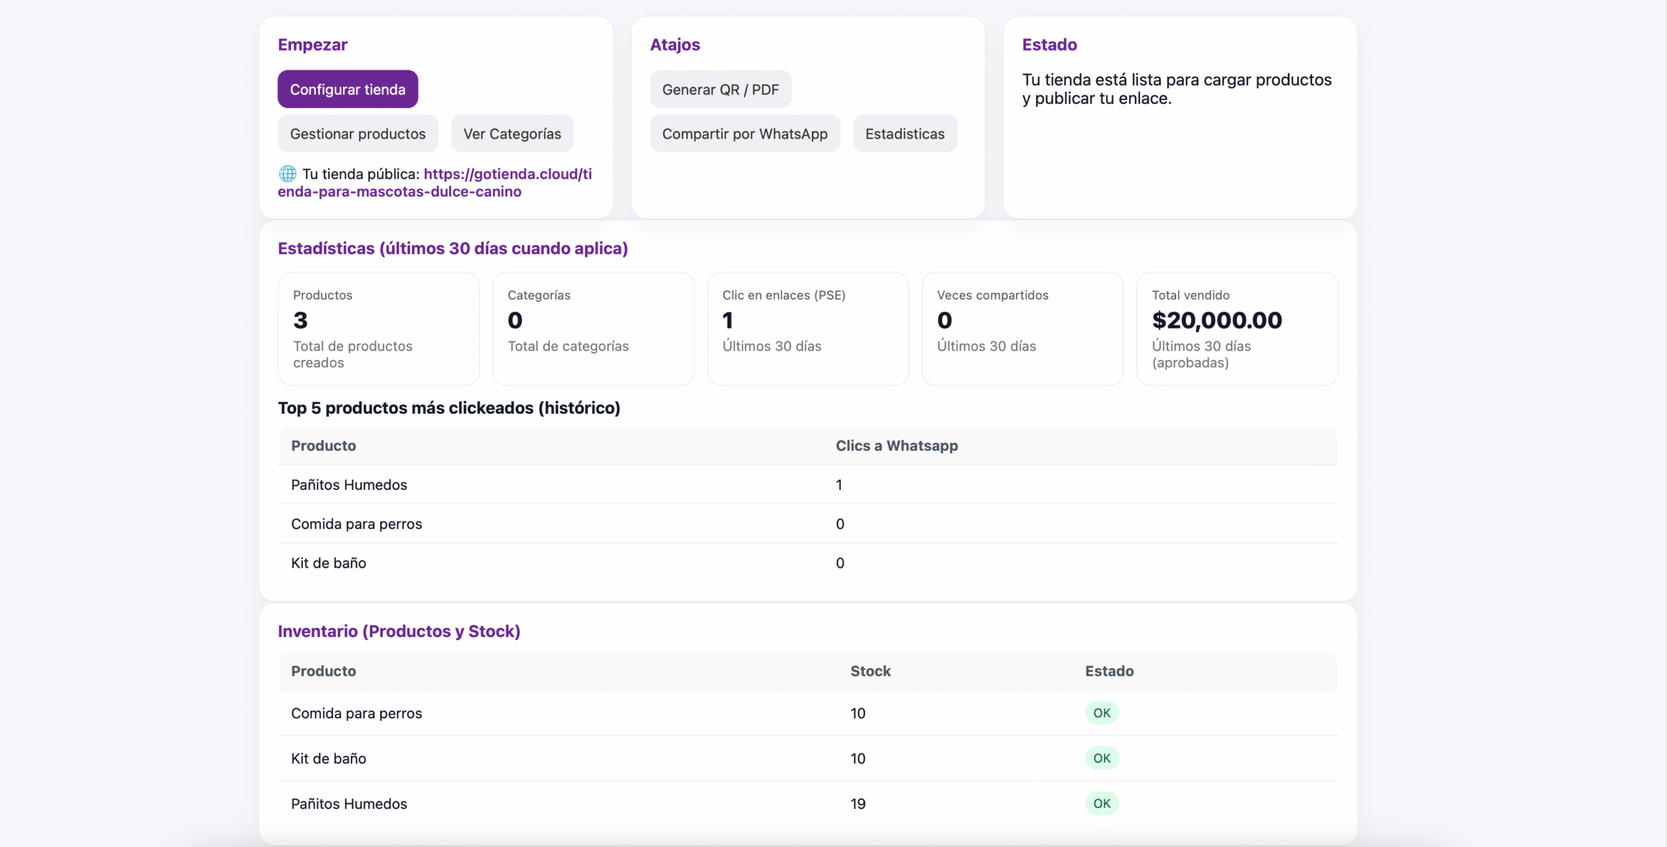Click Ver Categorías button
Viewport: 1667px width, 847px height.
(512, 133)
